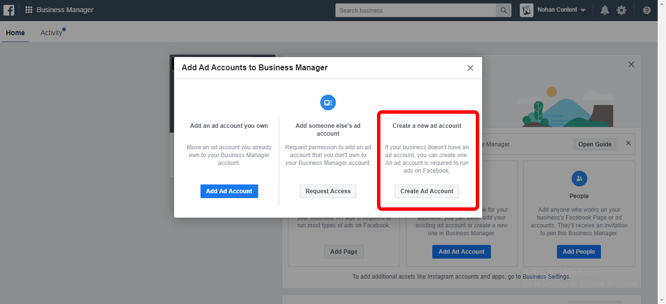Viewport: 666px width, 304px height.
Task: Click the Nohan Content business avatar
Action: [527, 10]
